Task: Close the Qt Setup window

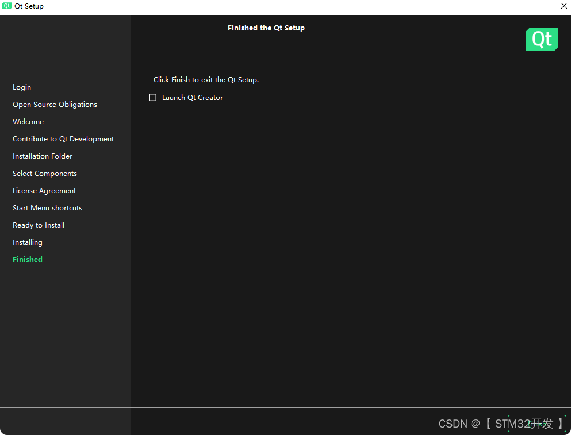Action: pyautogui.click(x=564, y=6)
